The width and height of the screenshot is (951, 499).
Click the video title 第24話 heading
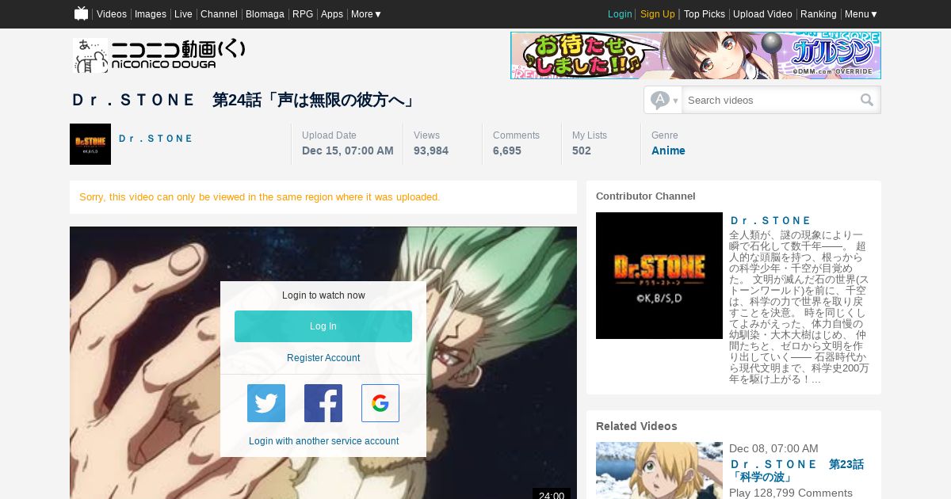tap(243, 100)
